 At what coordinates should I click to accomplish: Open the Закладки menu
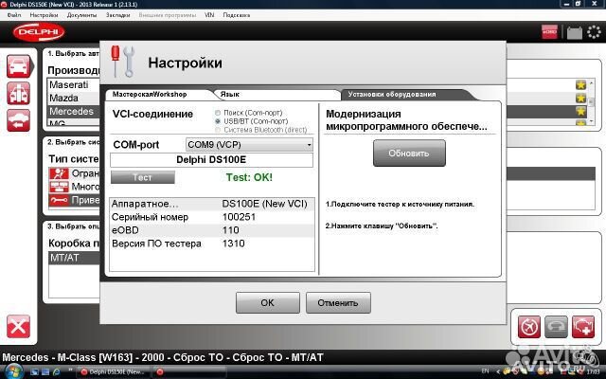pos(117,15)
